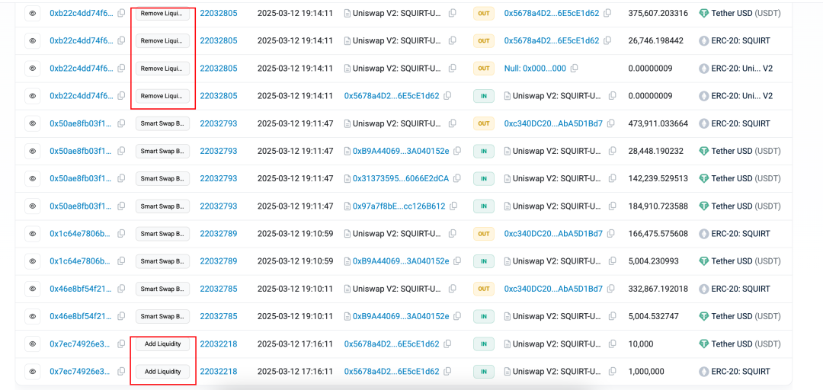Copy 0x5678a4D2...6E5cE1d62 in the 1,000,000 row
Viewport: 823px width, 390px height.
pos(447,372)
